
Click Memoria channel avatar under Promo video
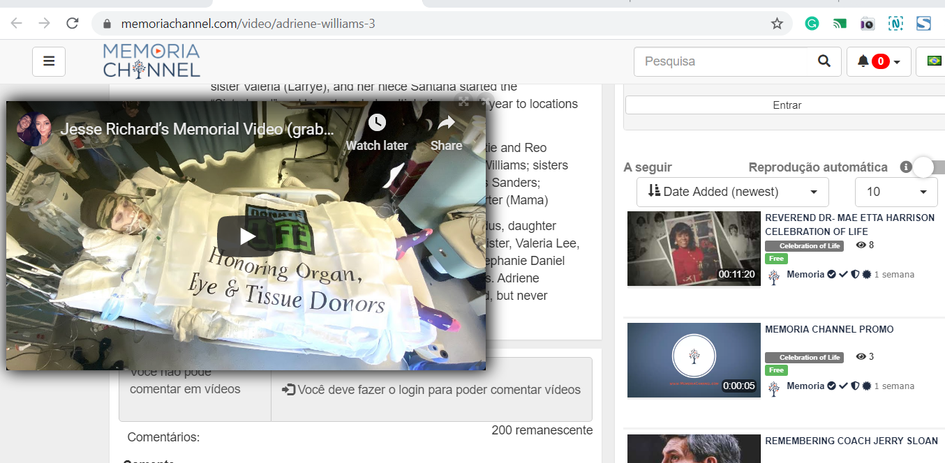pos(773,388)
